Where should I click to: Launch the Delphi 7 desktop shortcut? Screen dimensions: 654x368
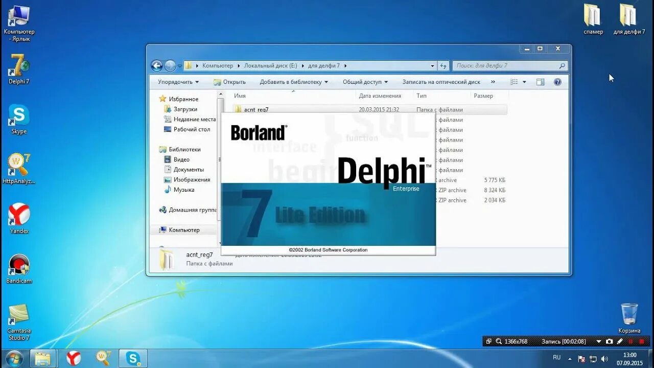click(x=19, y=69)
